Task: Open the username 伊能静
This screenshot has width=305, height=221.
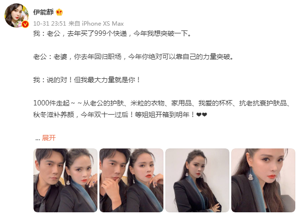Action: tap(43, 12)
